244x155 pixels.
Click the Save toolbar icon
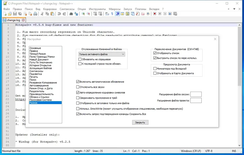tap(15, 14)
